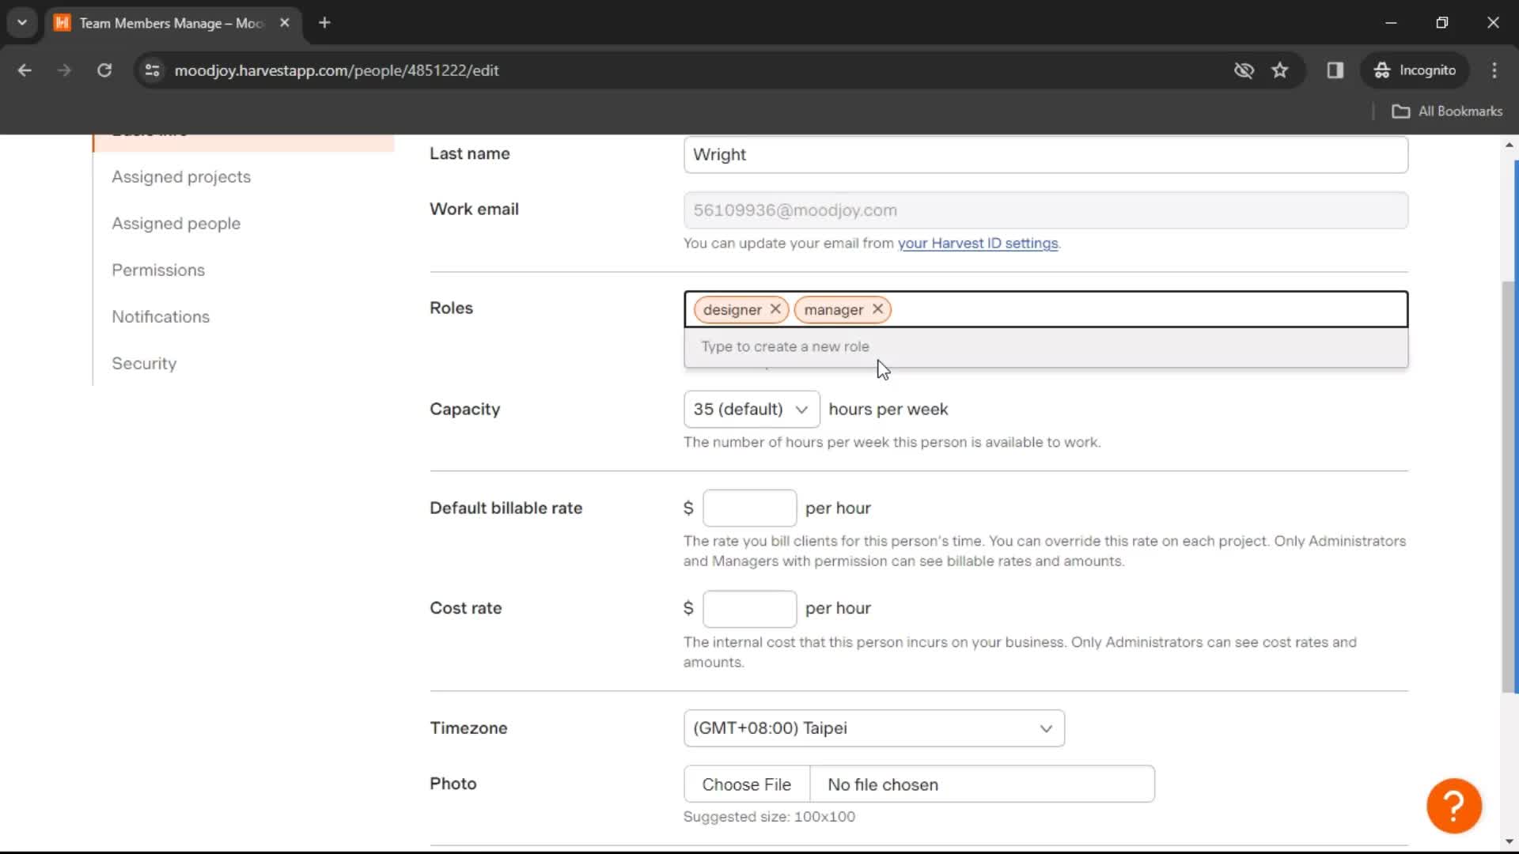This screenshot has height=854, width=1519.
Task: Open the Chrome three-dot menu
Action: pyautogui.click(x=1494, y=70)
